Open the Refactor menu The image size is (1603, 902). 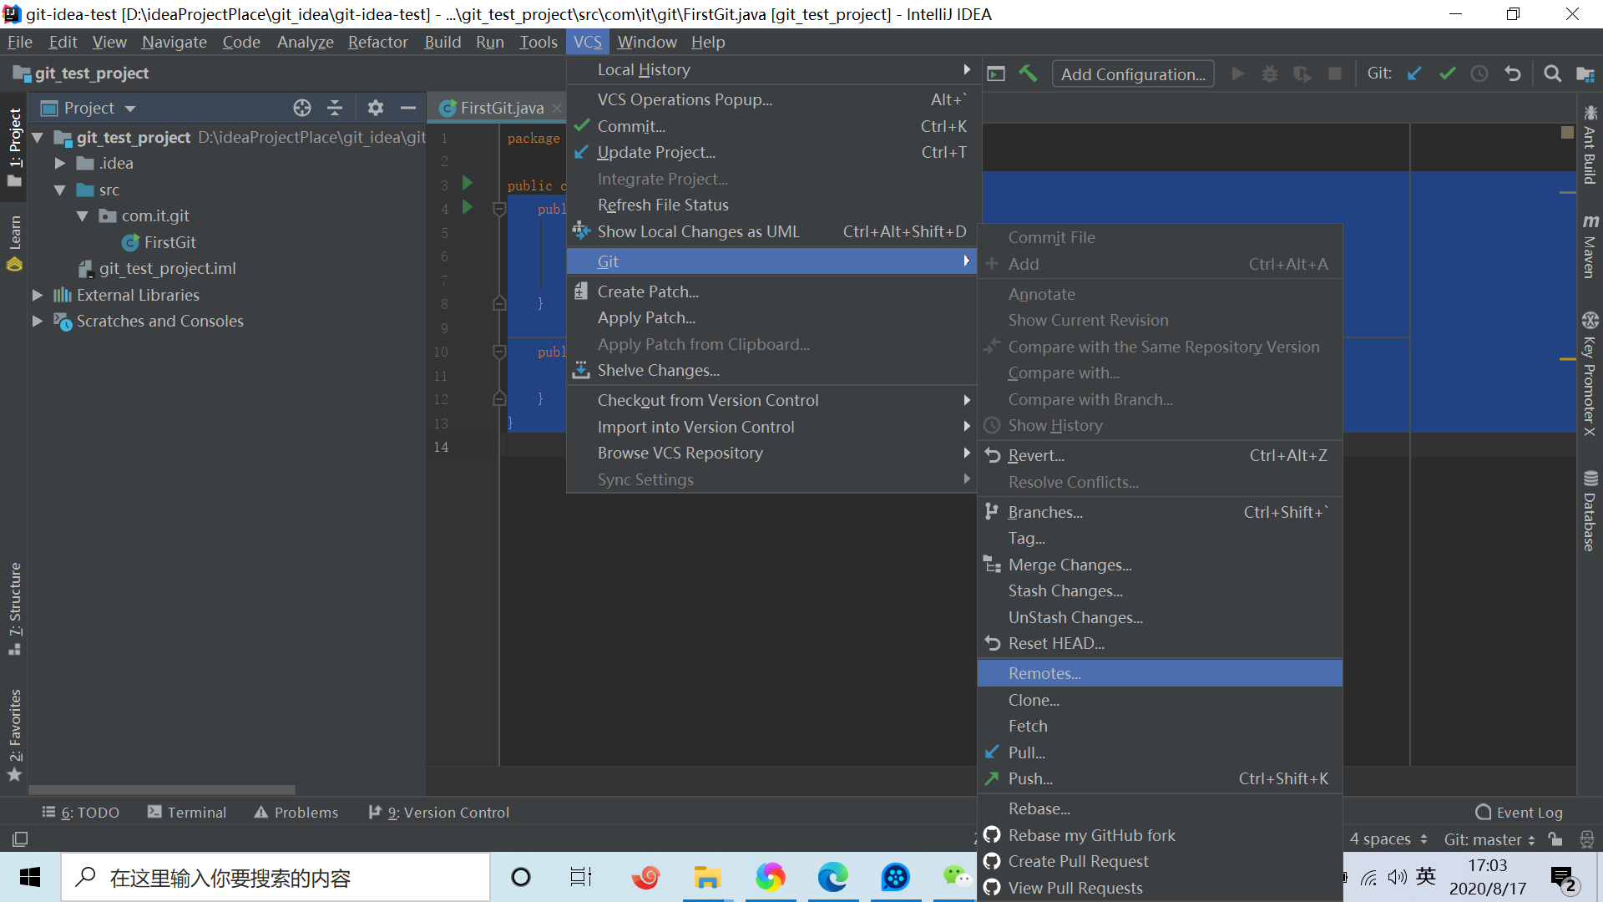[377, 42]
